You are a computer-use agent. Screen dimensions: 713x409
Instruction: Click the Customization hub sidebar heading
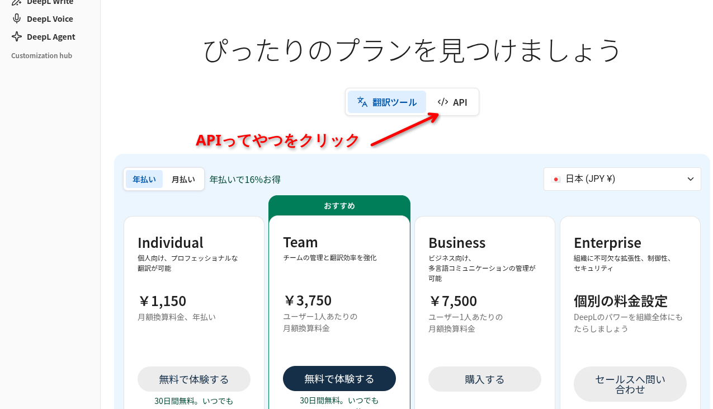point(41,55)
